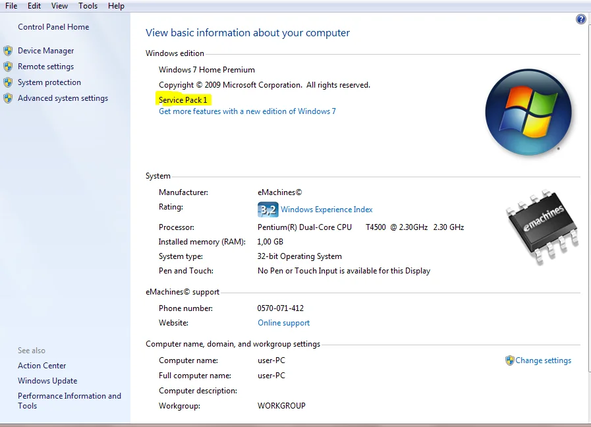
Task: Click the 3,2 rating score badge
Action: coord(267,210)
